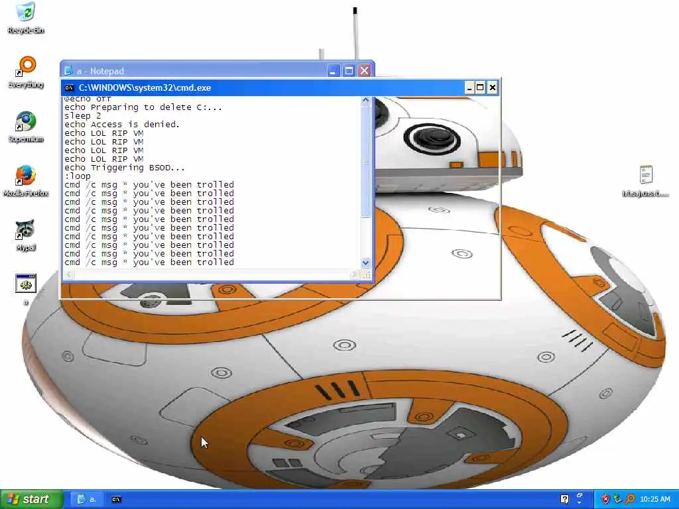Select the Everything search desktop icon
Screen dimensions: 679x509
click(26, 72)
